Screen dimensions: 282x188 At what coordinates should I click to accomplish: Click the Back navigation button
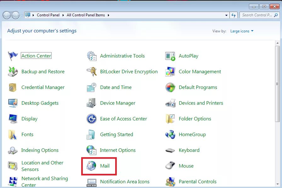tap(7, 15)
